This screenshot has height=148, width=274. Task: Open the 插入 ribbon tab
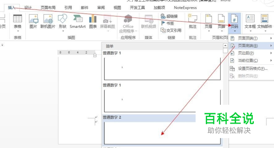11,8
